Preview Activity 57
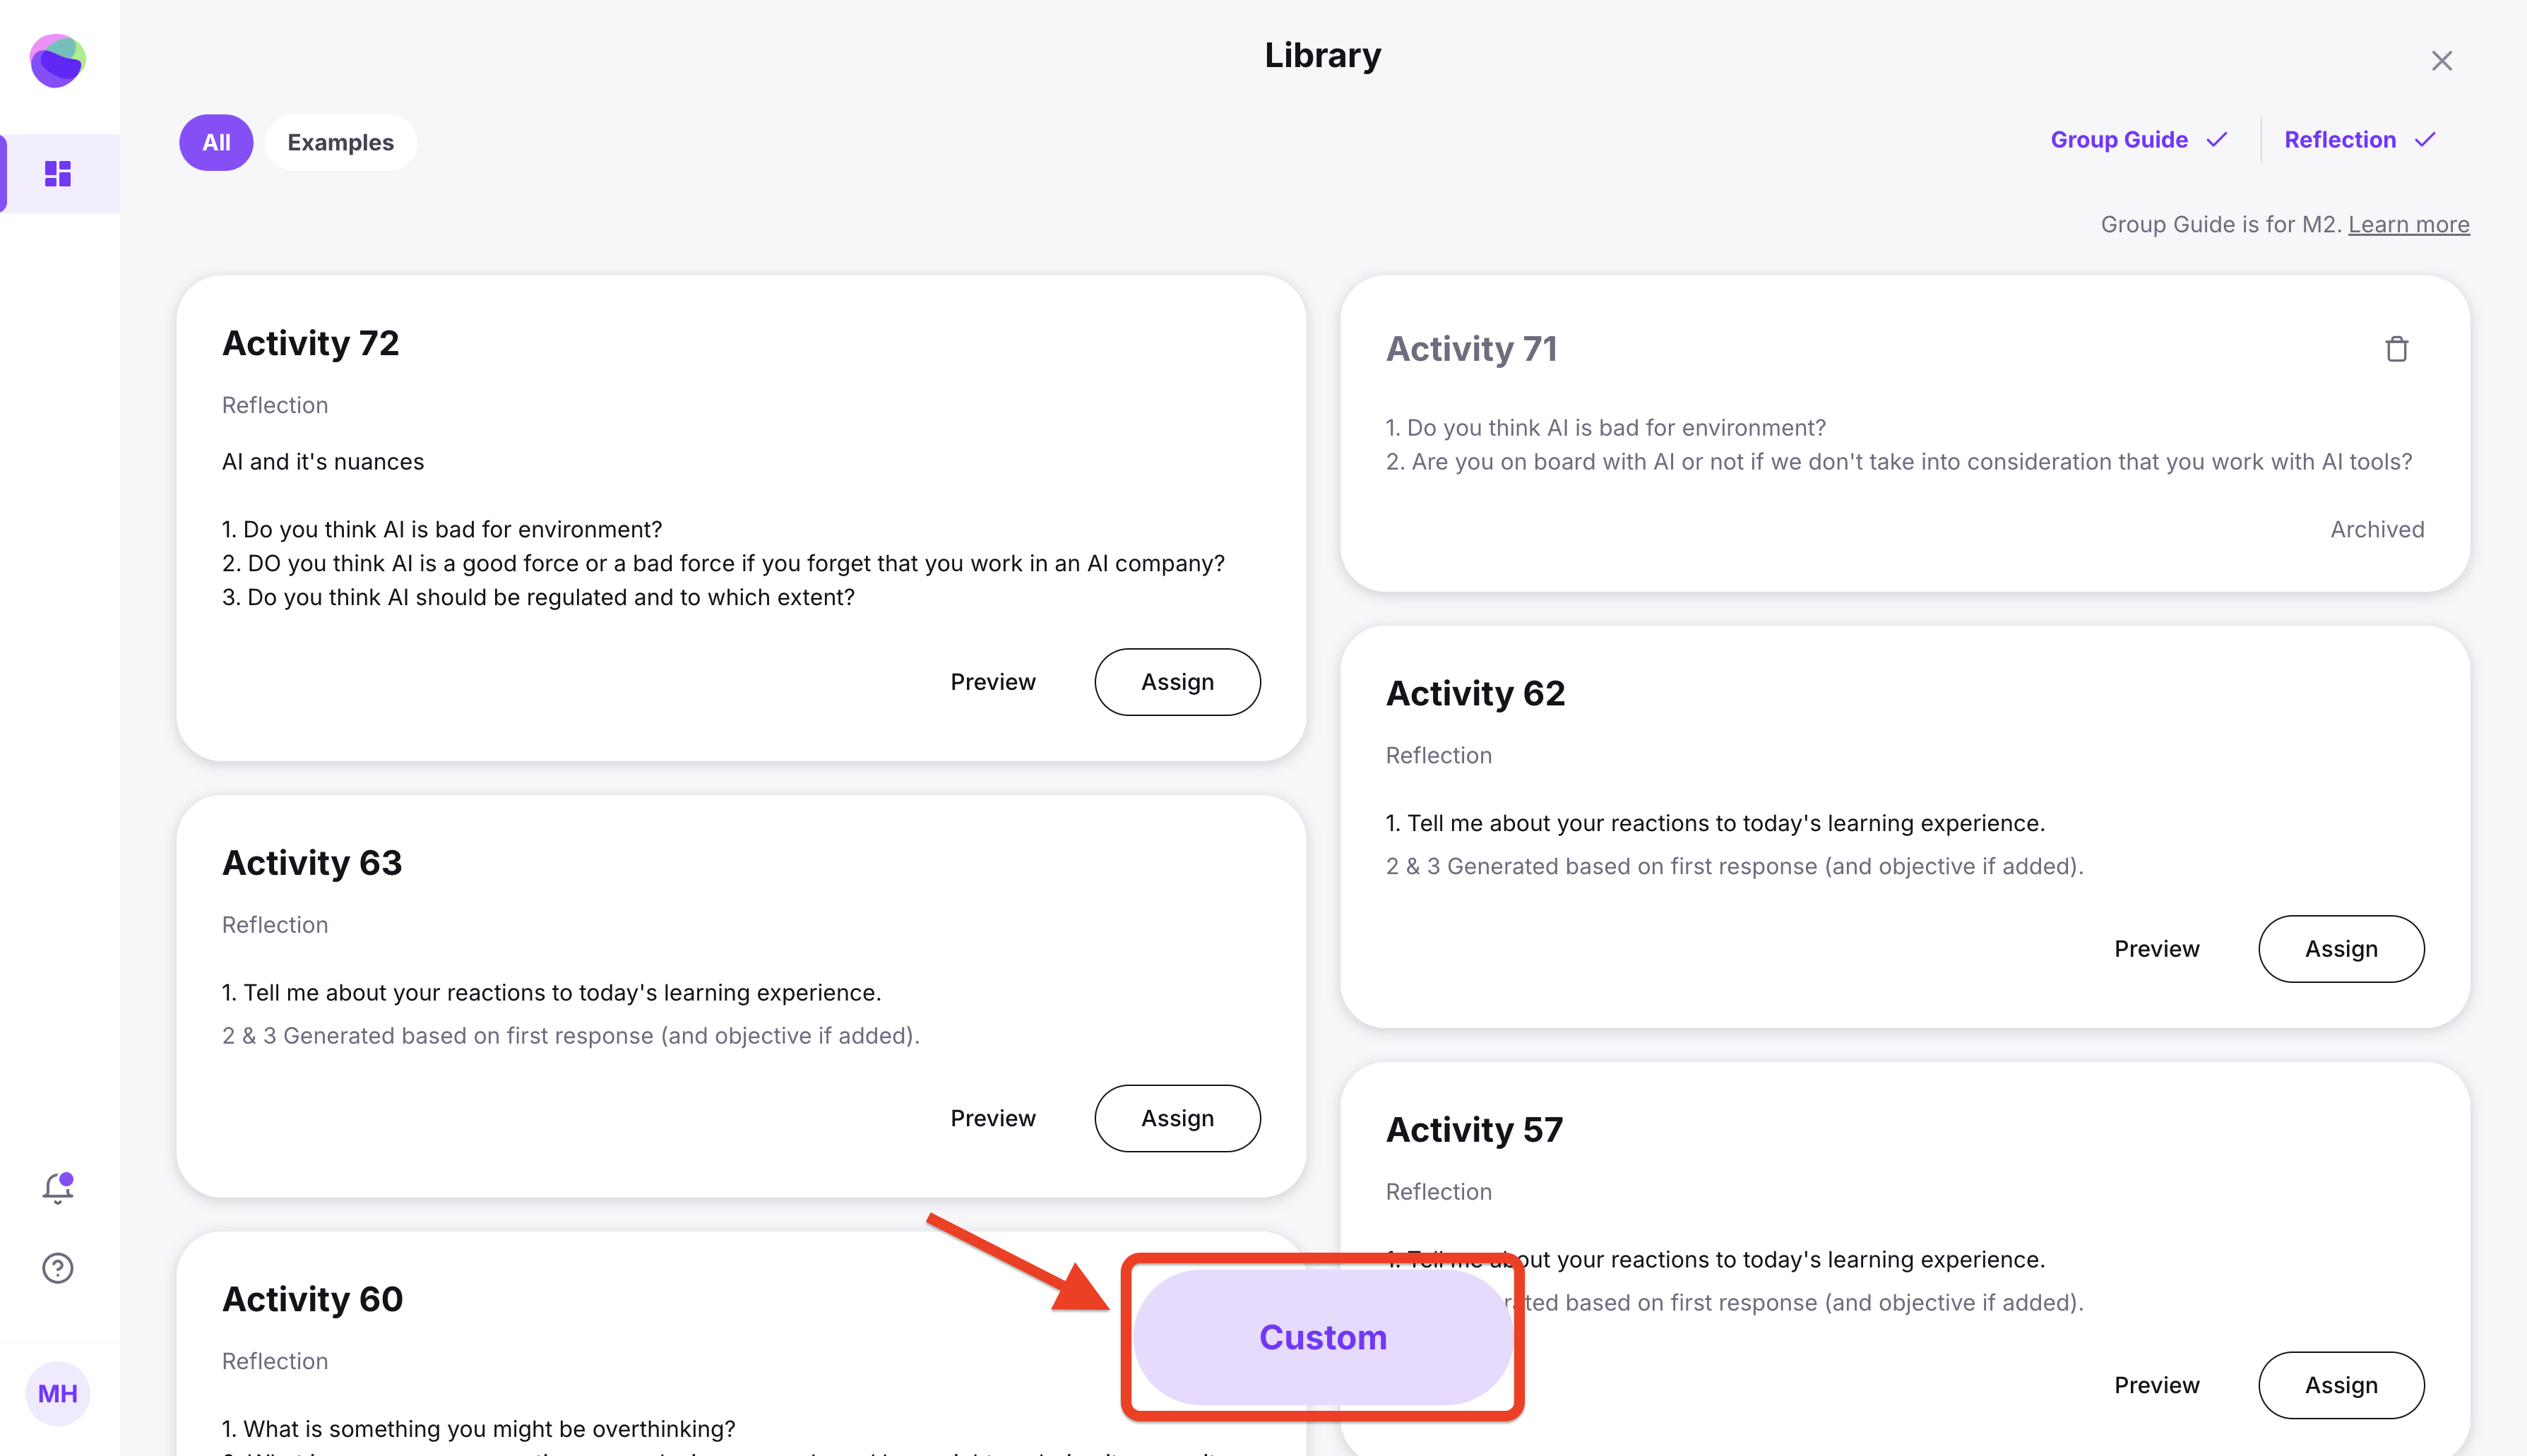The width and height of the screenshot is (2527, 1456). tap(2156, 1385)
